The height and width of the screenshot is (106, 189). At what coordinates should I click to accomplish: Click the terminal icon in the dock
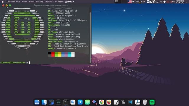[66, 102]
